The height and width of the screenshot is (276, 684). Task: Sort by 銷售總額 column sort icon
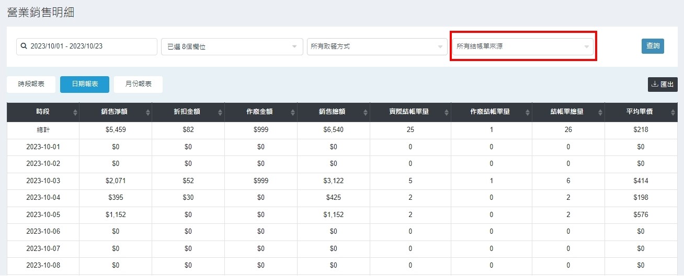(366, 113)
